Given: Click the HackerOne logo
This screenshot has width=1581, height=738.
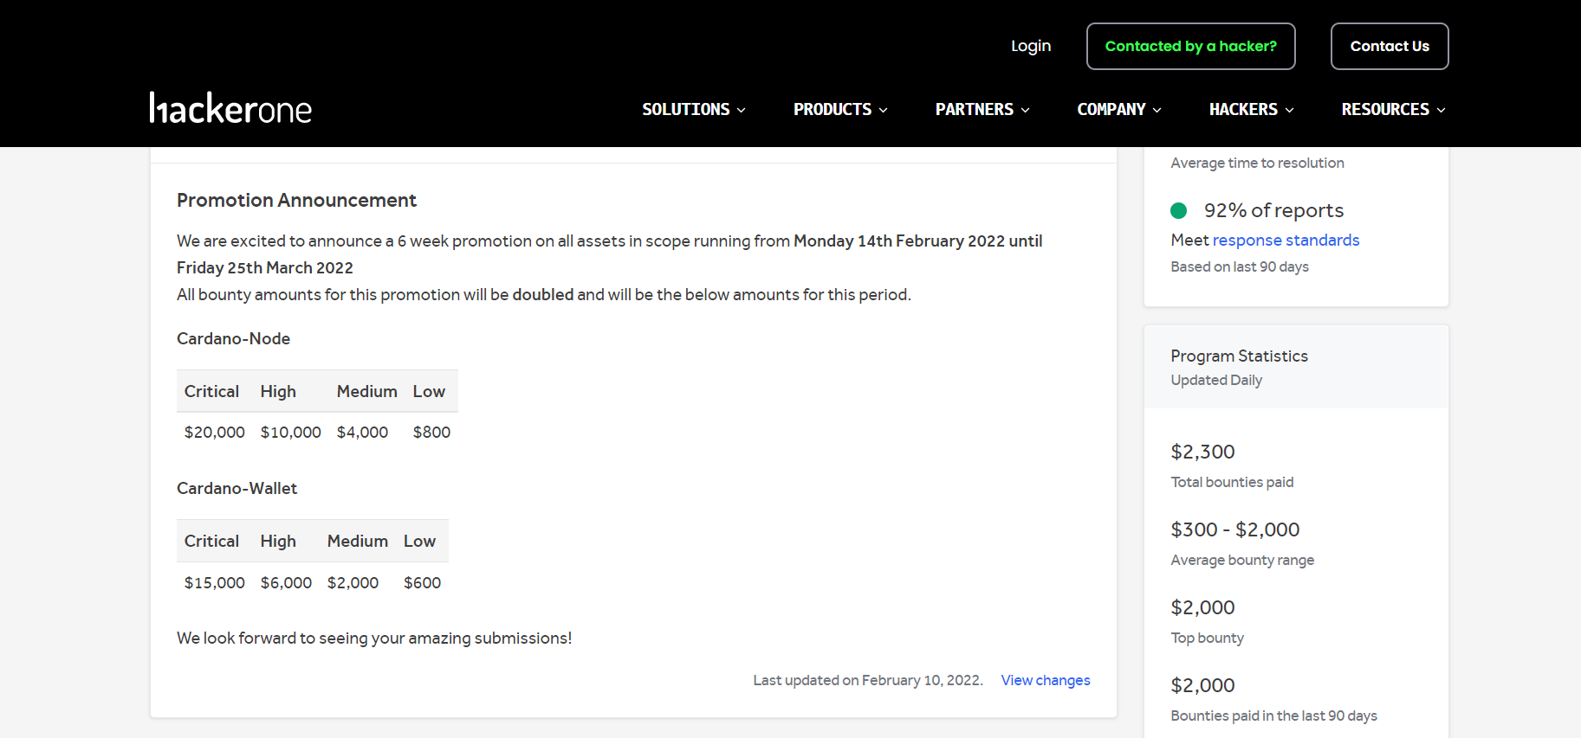Looking at the screenshot, I should pos(230,109).
